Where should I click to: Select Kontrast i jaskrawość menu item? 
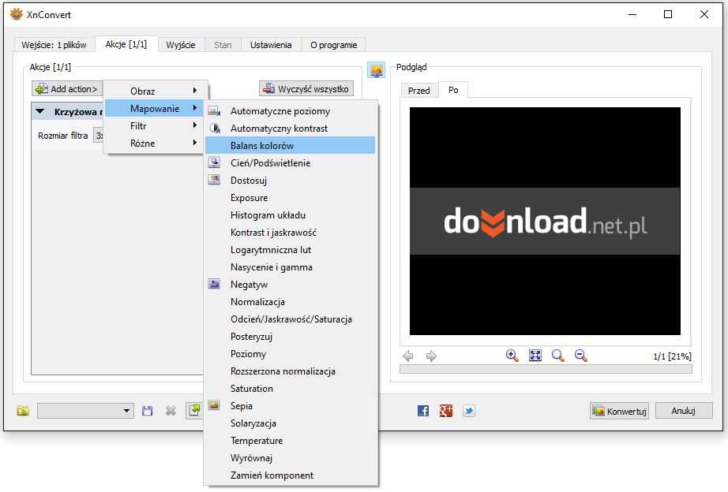pos(291,233)
